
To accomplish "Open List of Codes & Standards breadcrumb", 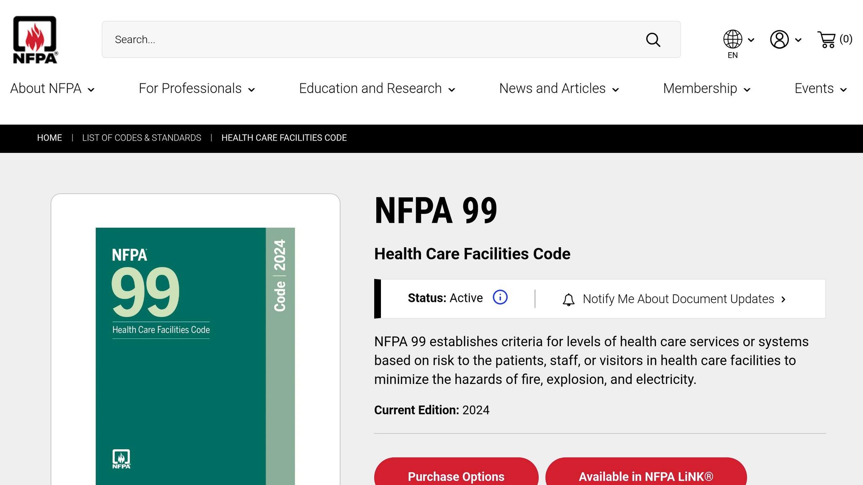I will pos(142,138).
